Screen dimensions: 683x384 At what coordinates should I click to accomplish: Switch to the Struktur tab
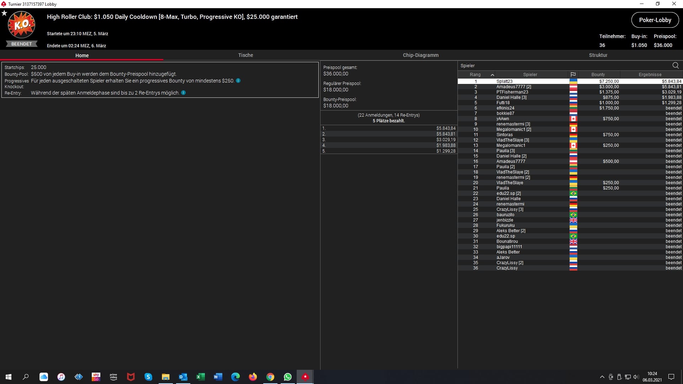[x=598, y=55]
